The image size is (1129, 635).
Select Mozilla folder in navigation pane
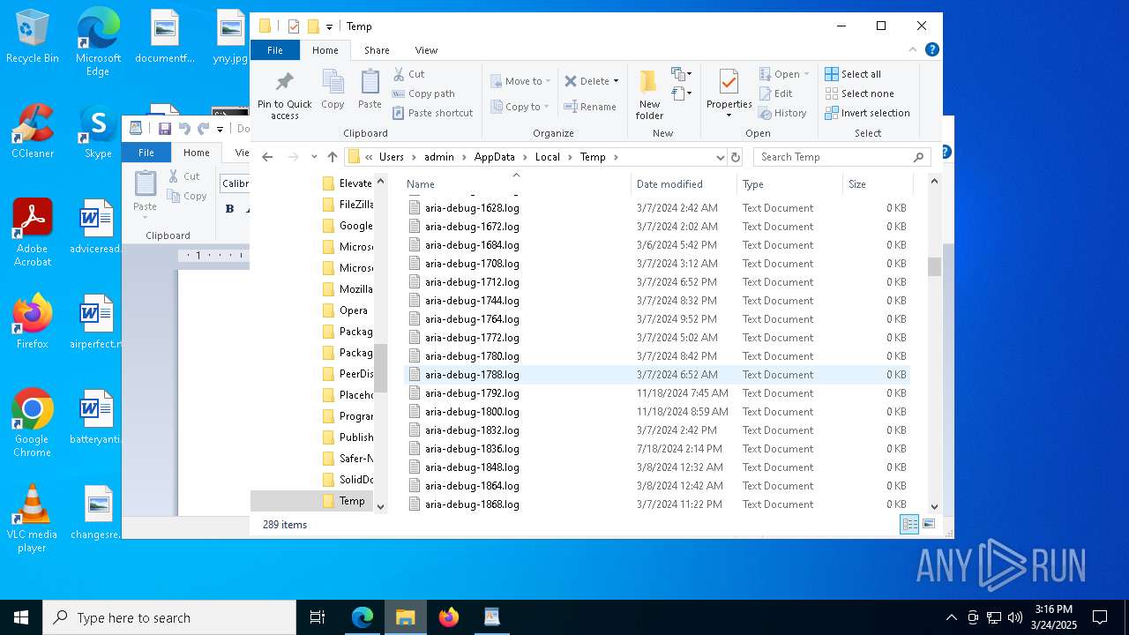pos(347,289)
